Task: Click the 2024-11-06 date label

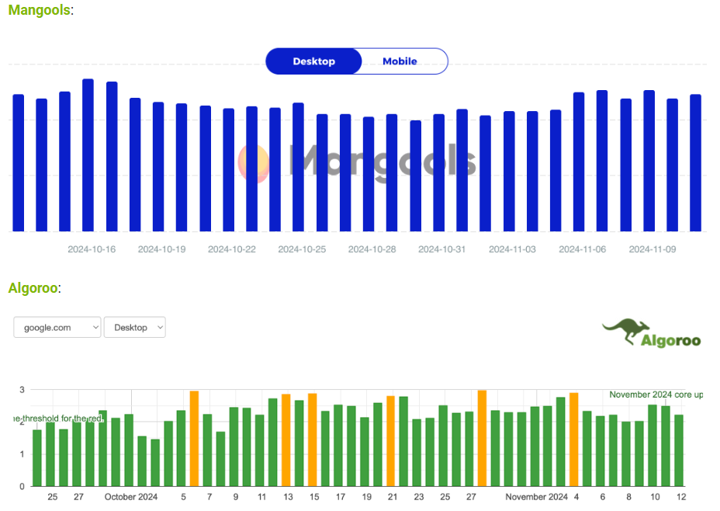Action: pos(582,249)
